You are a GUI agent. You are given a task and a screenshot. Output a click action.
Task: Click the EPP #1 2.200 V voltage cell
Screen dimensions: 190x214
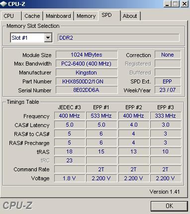(101, 178)
